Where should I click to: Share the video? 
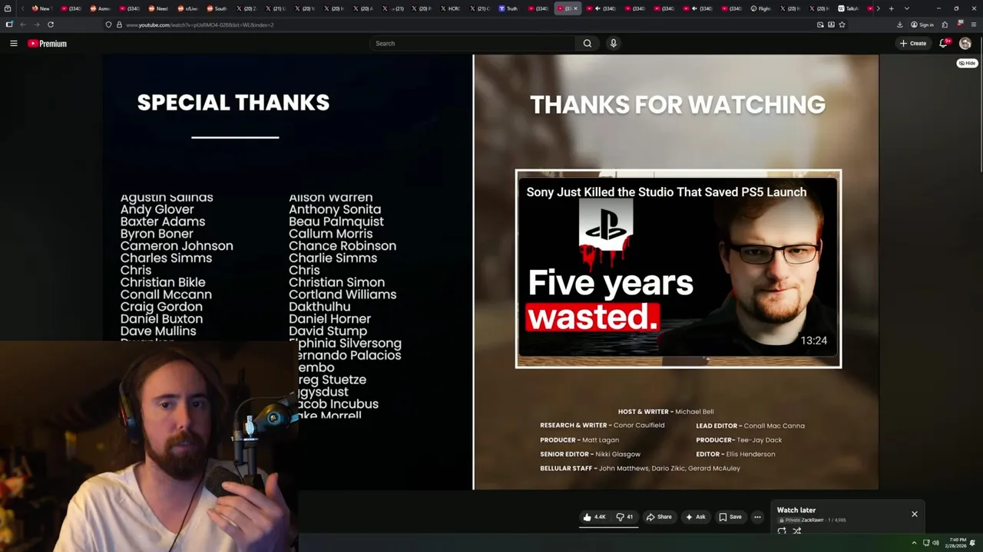(x=659, y=517)
